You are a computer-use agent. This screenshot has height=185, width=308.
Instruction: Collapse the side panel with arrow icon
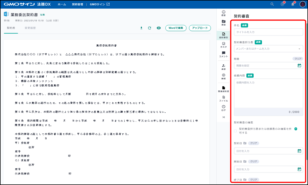(x=224, y=117)
